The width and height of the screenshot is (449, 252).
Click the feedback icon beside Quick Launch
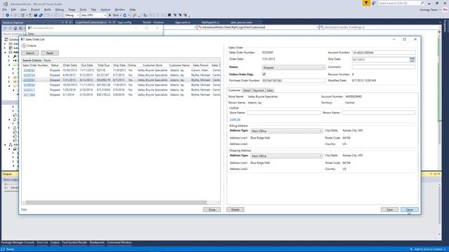(x=374, y=3)
